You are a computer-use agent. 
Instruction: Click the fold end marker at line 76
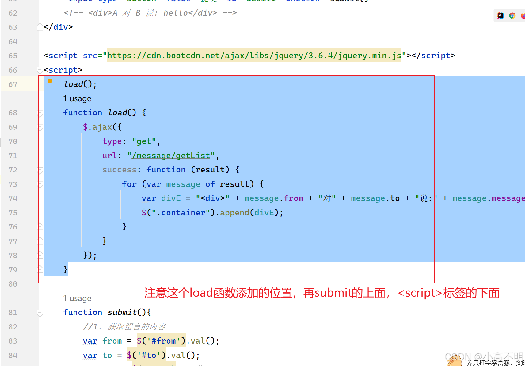coord(40,227)
